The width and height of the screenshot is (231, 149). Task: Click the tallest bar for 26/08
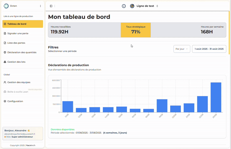(216, 97)
